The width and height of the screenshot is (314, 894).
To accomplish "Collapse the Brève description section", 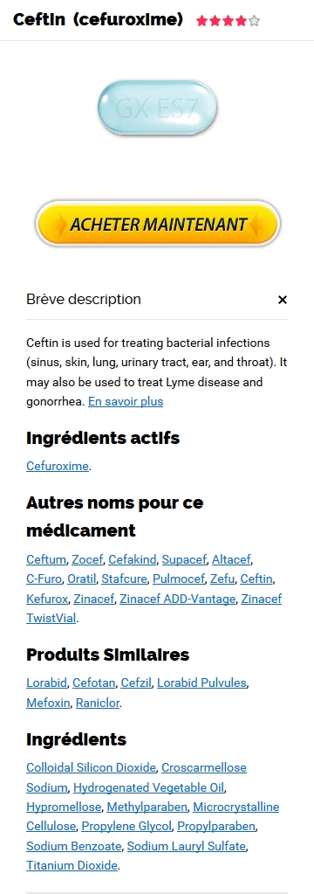I will coord(282,300).
